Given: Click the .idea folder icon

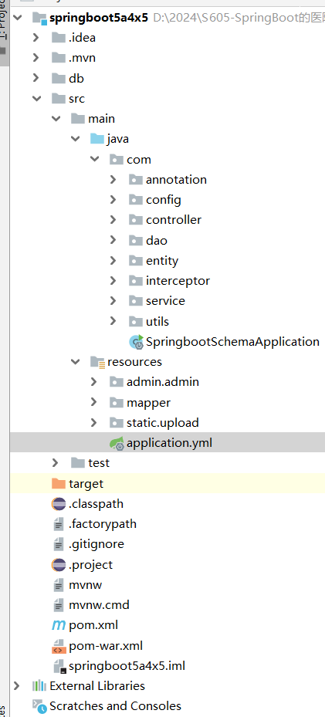Looking at the screenshot, I should (59, 38).
